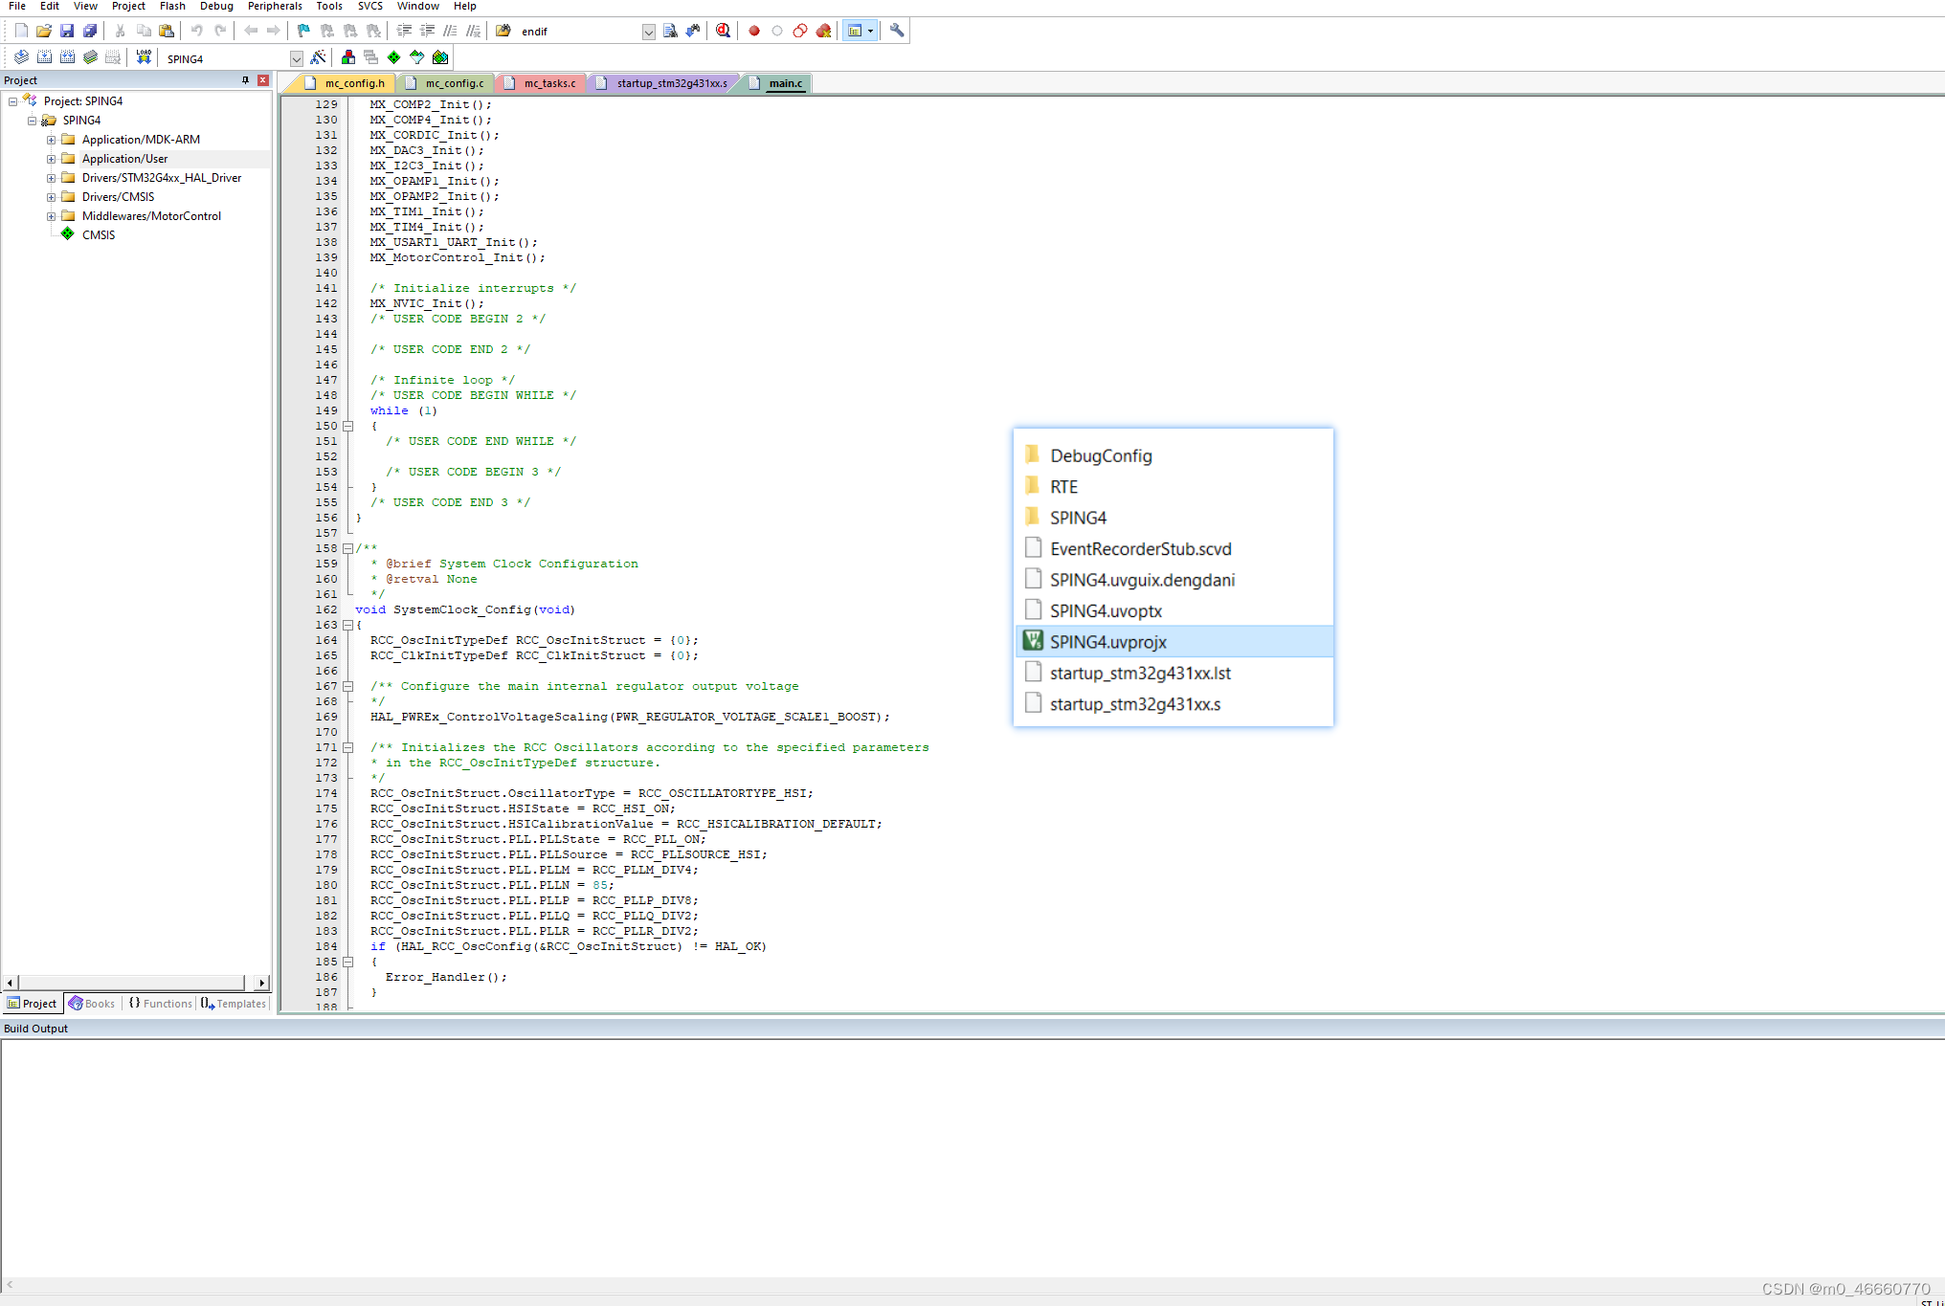Click the Save file toolbar icon
This screenshot has height=1306, width=1945.
pyautogui.click(x=67, y=31)
